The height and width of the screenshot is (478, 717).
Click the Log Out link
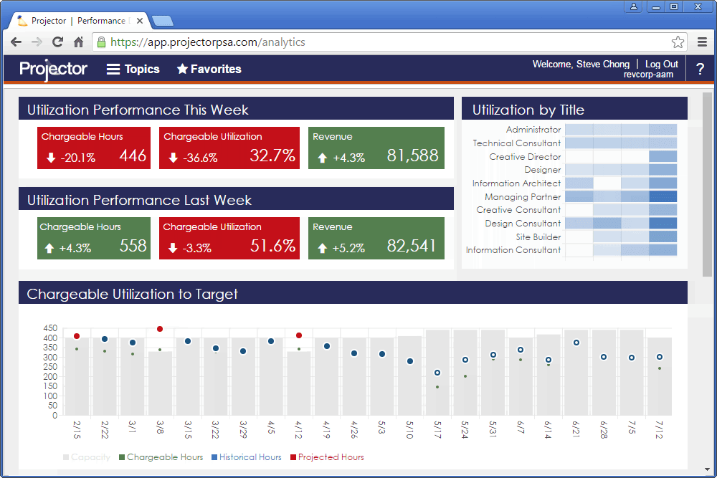[x=661, y=64]
